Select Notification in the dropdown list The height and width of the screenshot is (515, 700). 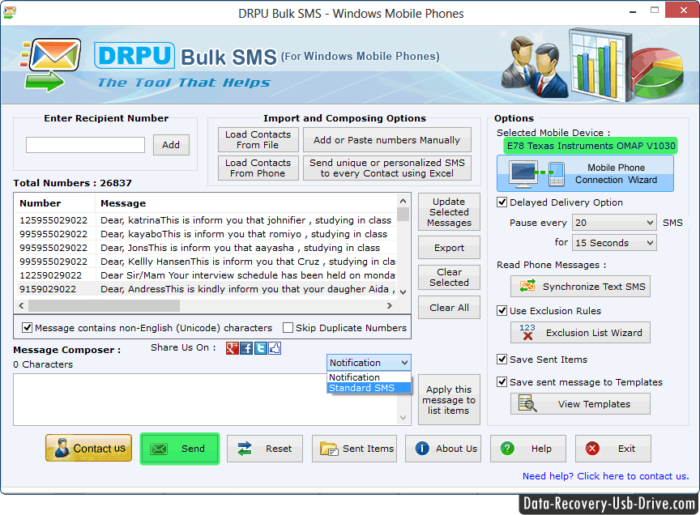369,377
